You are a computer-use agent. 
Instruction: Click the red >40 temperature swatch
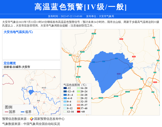click(x=78, y=112)
